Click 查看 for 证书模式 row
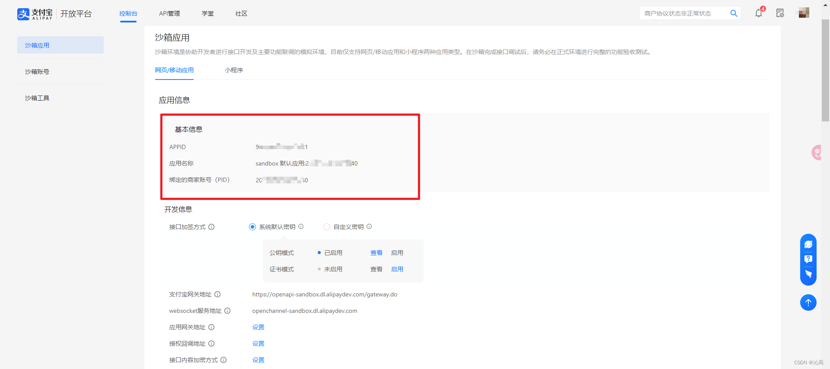 (377, 269)
